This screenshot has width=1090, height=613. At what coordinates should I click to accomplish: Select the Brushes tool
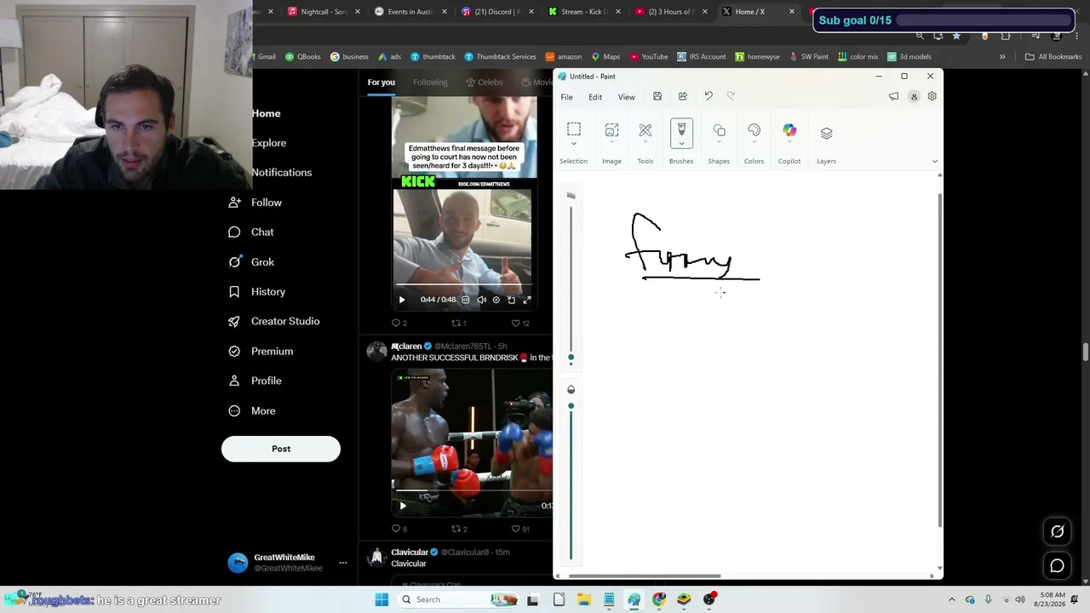pos(681,129)
